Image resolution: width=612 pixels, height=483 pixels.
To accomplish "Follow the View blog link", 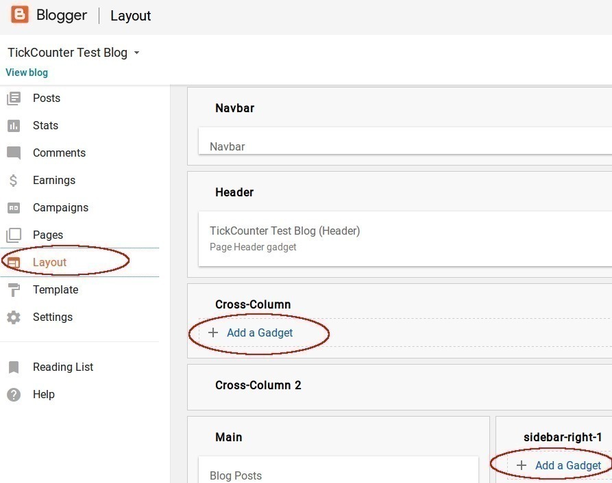I will [x=27, y=73].
